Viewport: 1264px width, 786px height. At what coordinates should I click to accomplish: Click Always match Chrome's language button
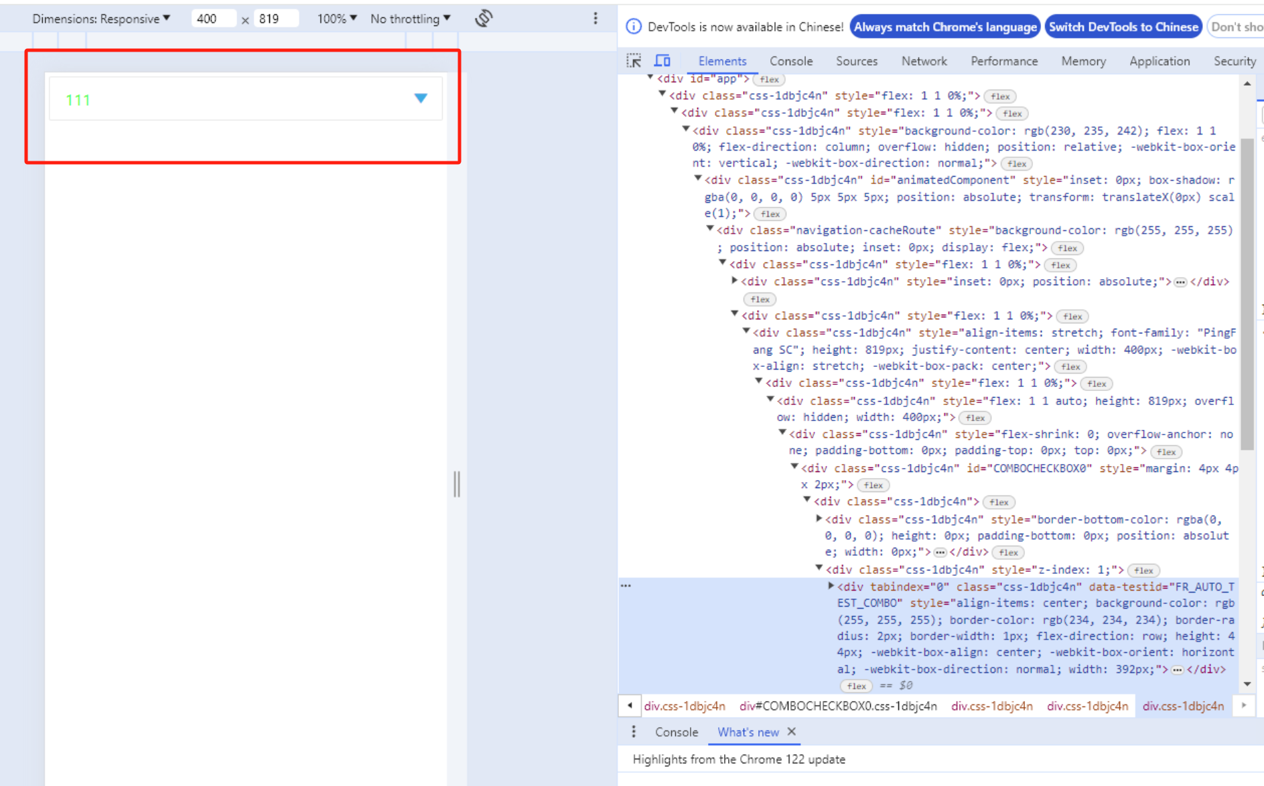click(x=945, y=27)
